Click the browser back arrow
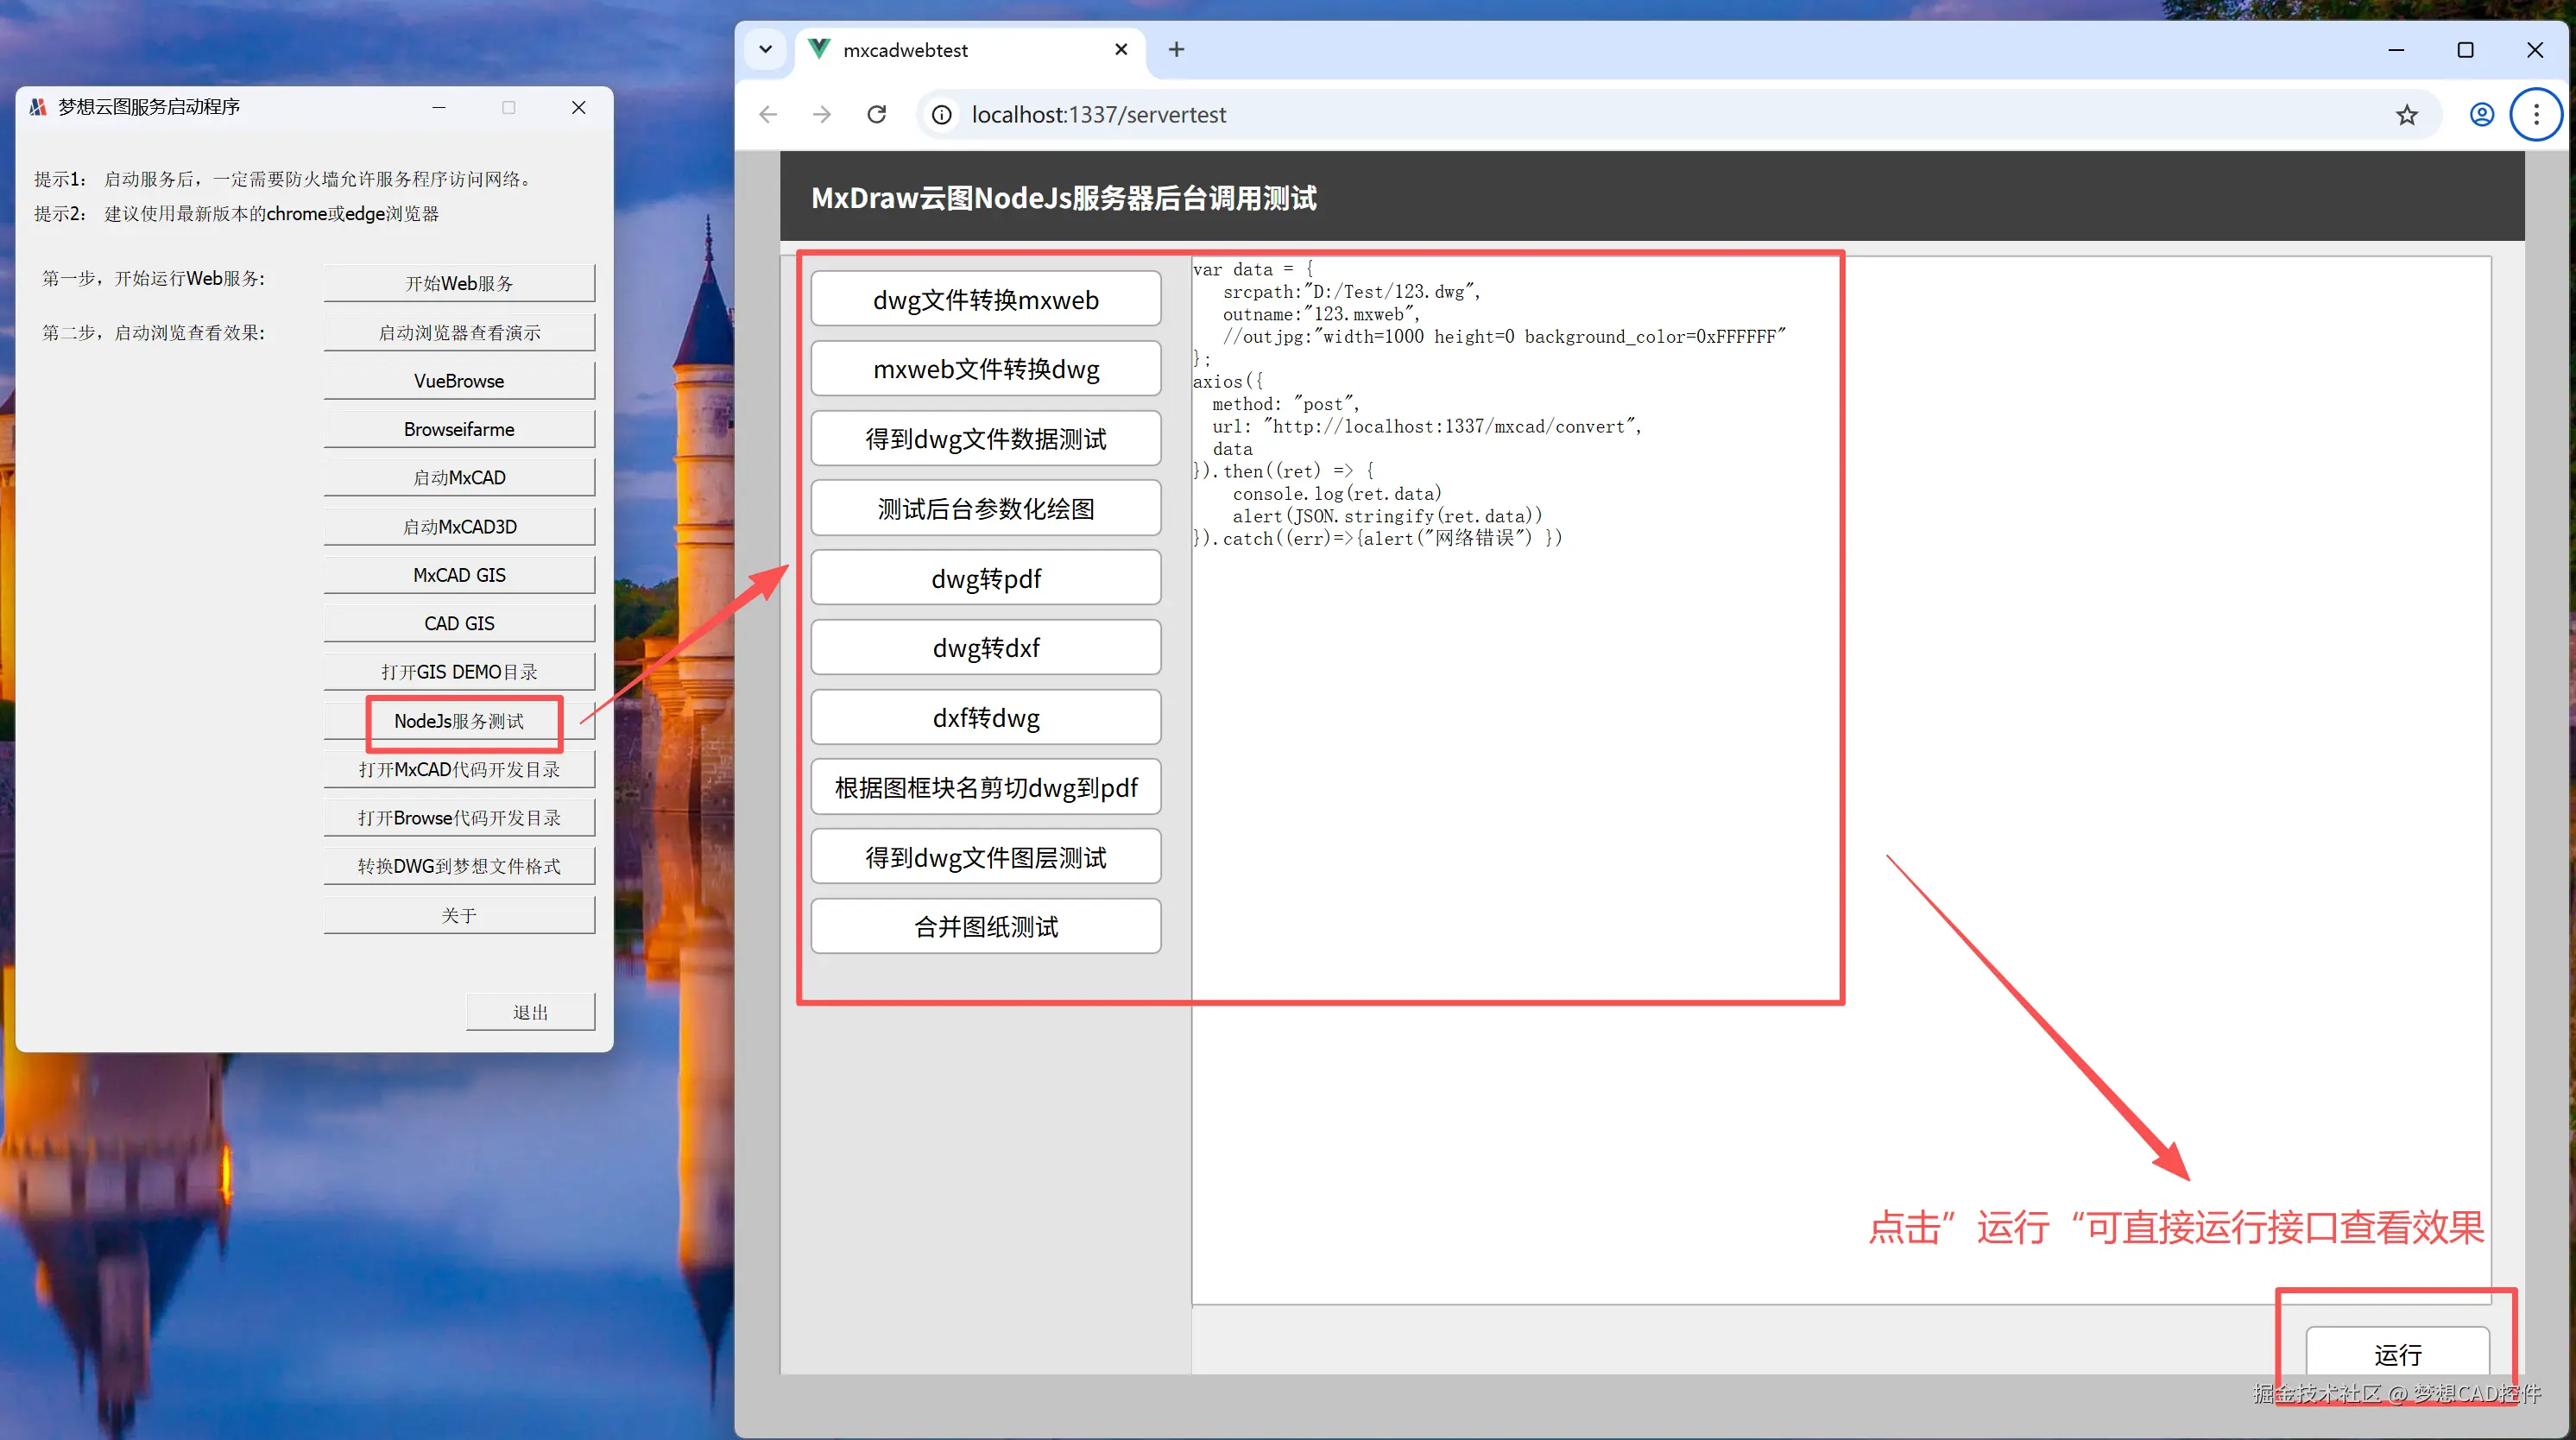The width and height of the screenshot is (2576, 1440). point(768,114)
